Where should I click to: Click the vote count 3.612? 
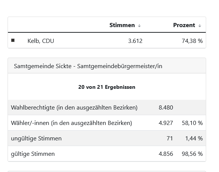135,41
